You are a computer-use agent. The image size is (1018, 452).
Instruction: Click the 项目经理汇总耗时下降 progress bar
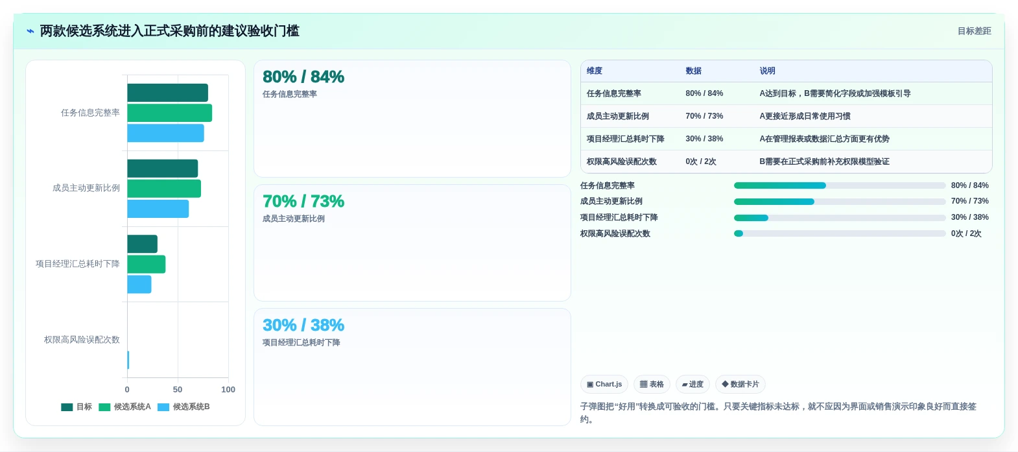(840, 218)
